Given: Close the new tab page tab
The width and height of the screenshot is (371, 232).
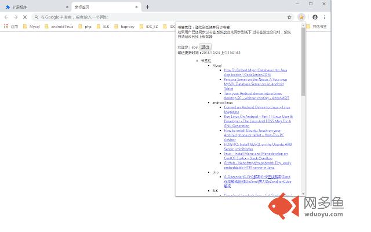Looking at the screenshot, I should tap(137, 7).
